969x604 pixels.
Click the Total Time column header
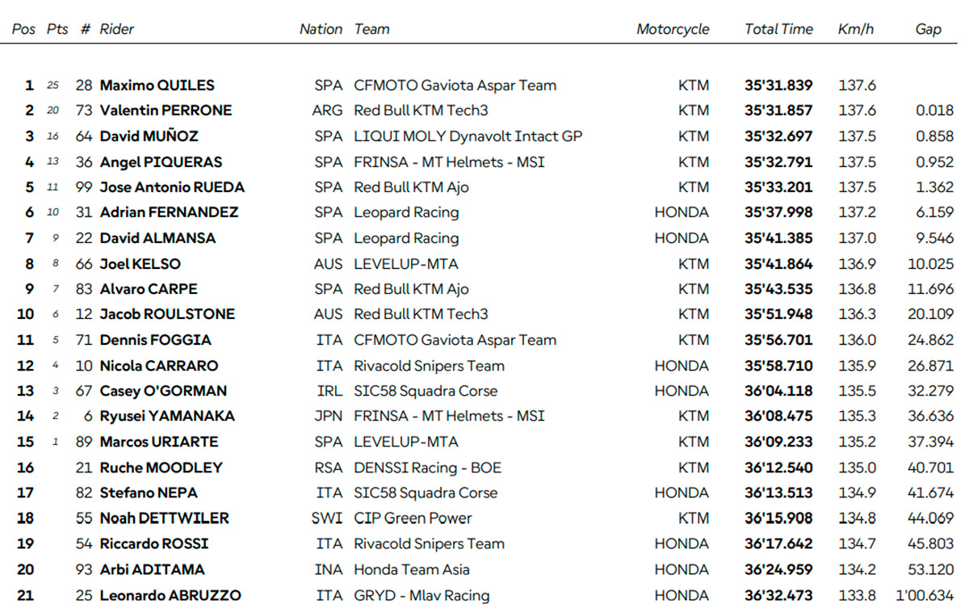pyautogui.click(x=778, y=29)
